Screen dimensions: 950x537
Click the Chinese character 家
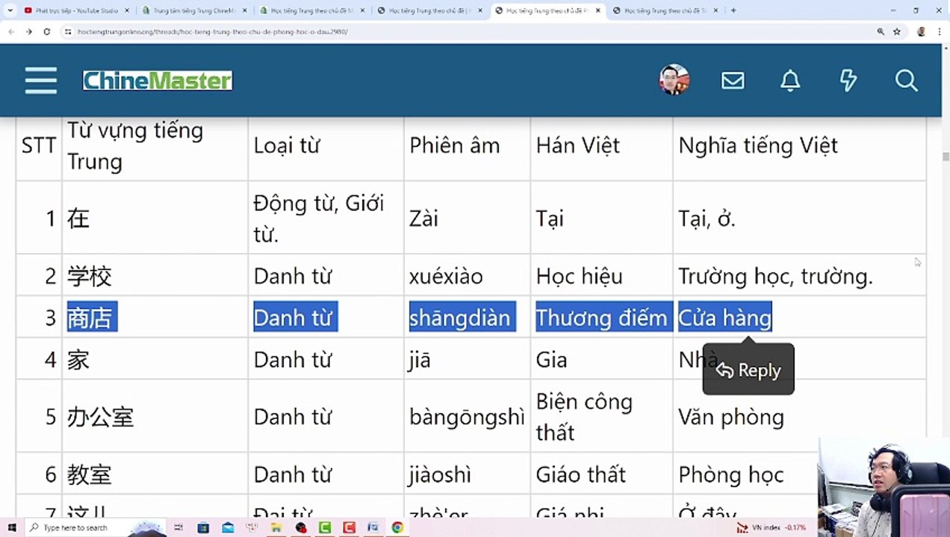pyautogui.click(x=78, y=359)
